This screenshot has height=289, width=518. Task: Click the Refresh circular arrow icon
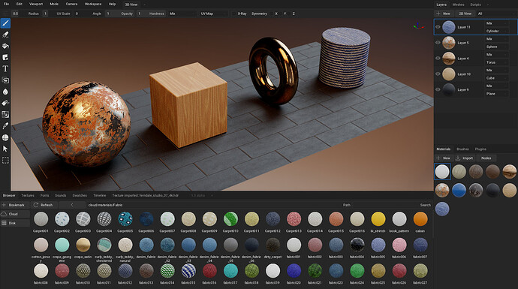36,205
